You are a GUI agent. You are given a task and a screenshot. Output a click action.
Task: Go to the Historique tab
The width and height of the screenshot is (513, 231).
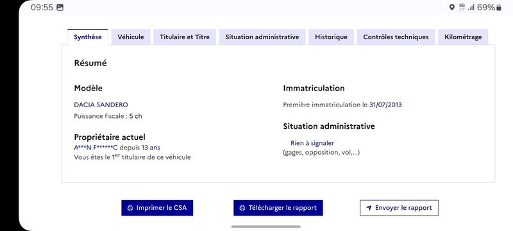click(x=331, y=37)
